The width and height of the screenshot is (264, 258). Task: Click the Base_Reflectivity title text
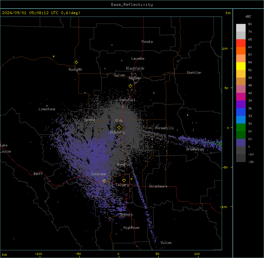click(x=132, y=5)
